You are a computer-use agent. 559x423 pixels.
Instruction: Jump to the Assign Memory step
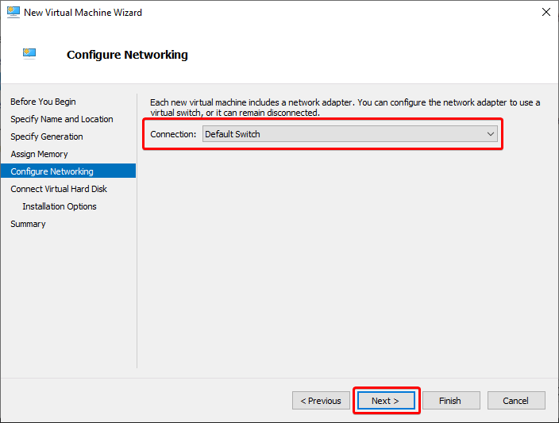point(39,154)
